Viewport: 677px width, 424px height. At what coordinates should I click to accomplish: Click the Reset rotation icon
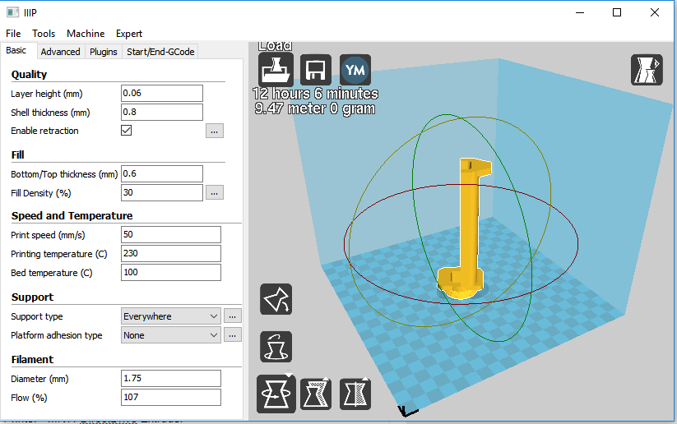coord(276,347)
